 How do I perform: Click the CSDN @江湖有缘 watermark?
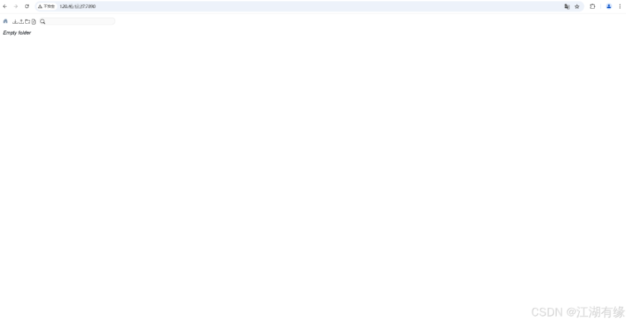tap(578, 312)
